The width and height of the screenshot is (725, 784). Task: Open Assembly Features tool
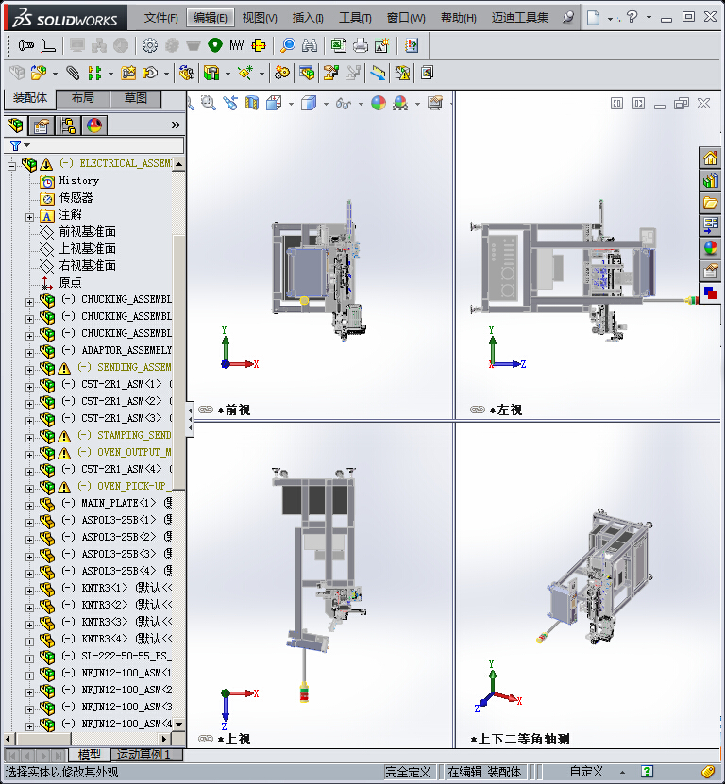coord(211,73)
